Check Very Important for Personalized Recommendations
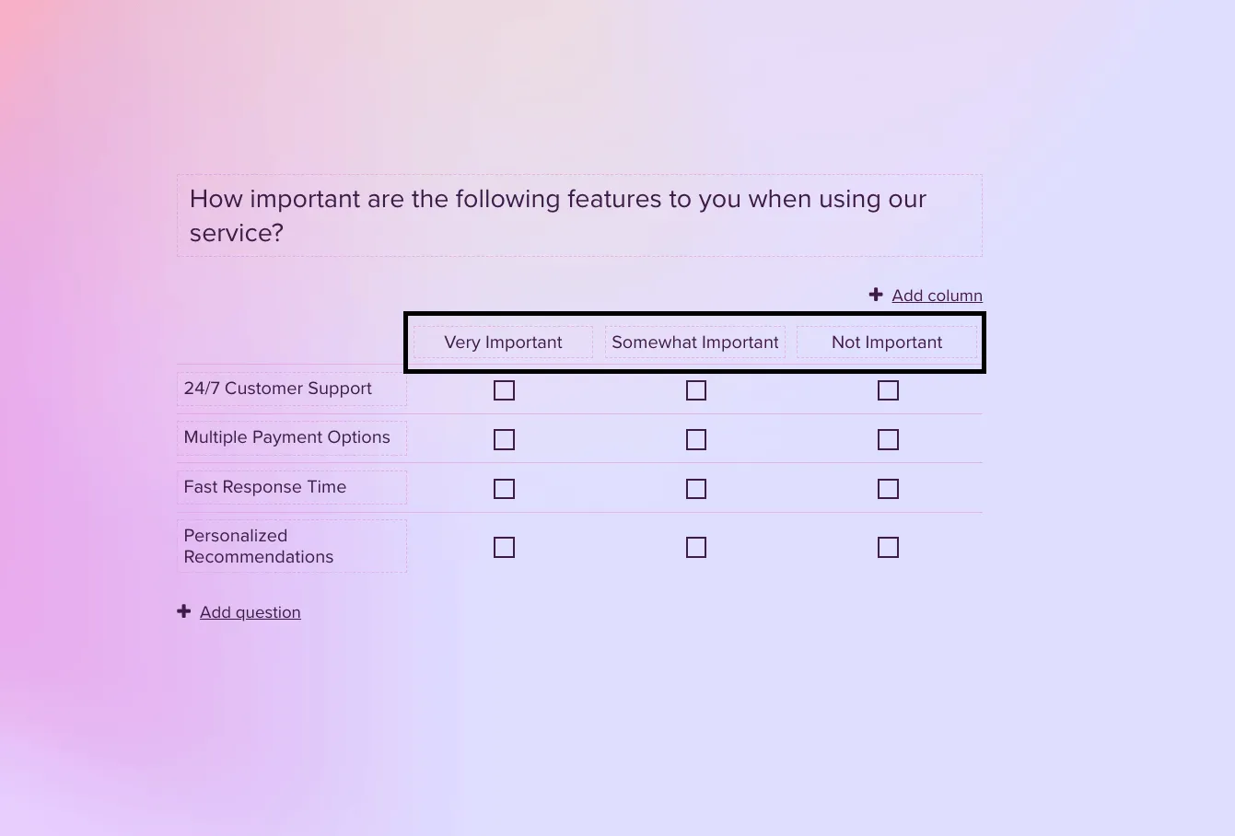 pos(504,548)
